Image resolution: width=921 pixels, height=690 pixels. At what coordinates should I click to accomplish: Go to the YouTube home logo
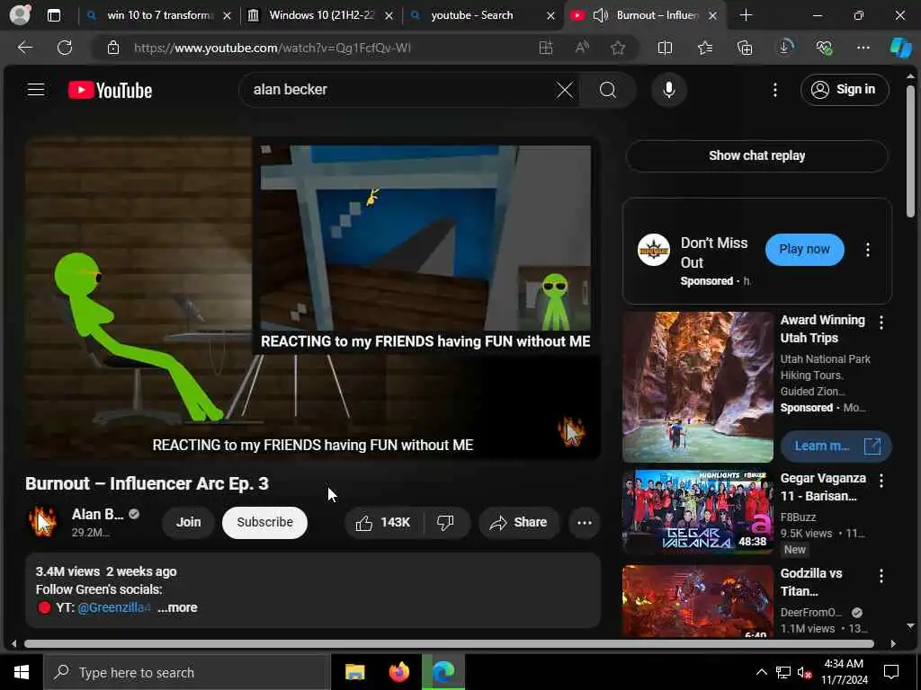[x=110, y=90]
